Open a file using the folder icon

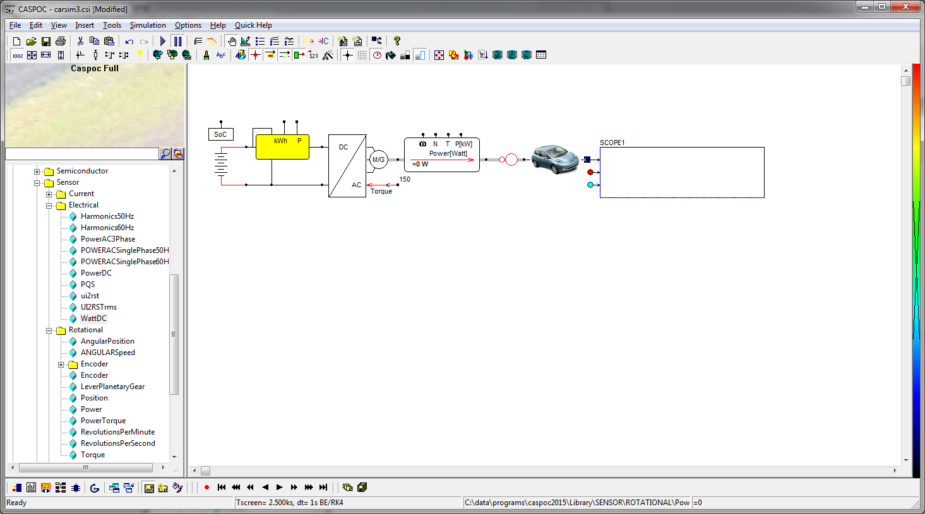click(31, 41)
